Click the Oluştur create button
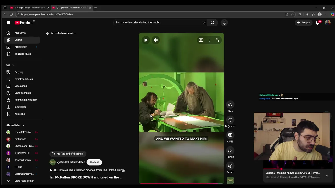The image size is (335, 188). click(304, 22)
